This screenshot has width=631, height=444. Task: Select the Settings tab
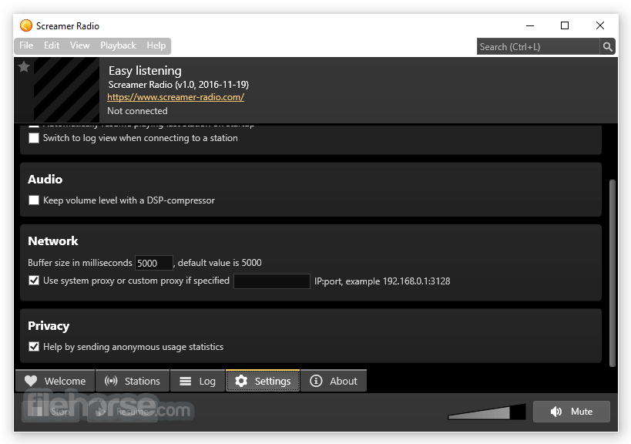pos(263,381)
